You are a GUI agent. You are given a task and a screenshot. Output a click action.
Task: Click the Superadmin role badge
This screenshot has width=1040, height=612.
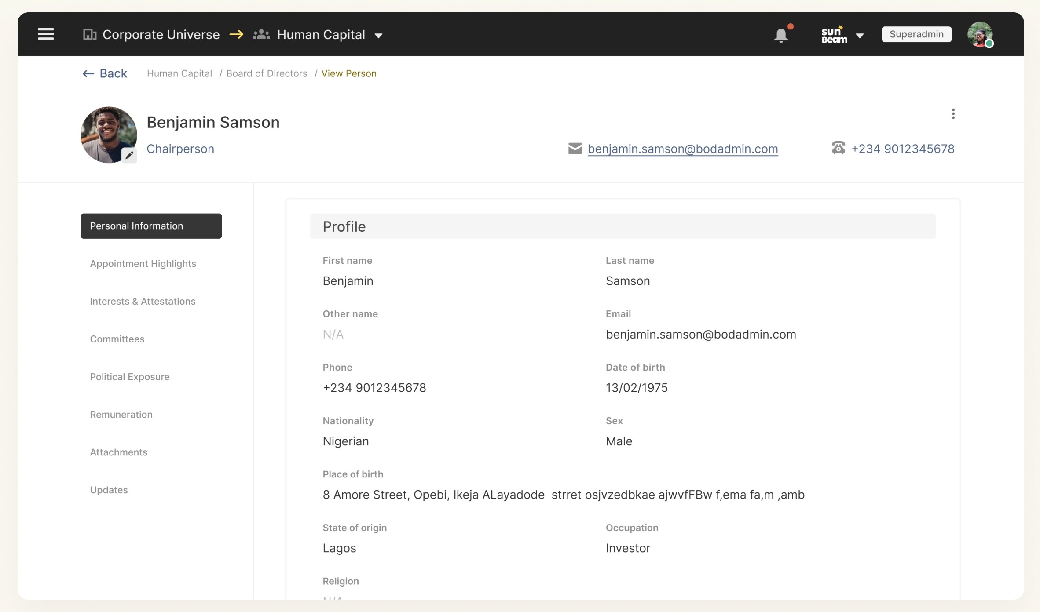916,34
